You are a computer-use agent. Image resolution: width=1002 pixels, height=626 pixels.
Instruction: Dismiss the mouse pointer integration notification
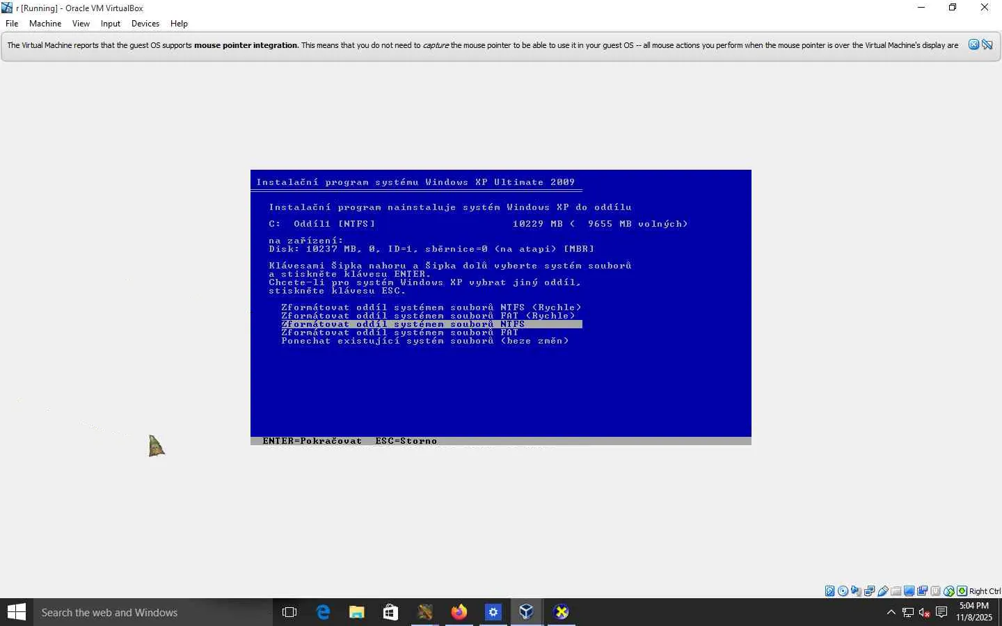(974, 45)
